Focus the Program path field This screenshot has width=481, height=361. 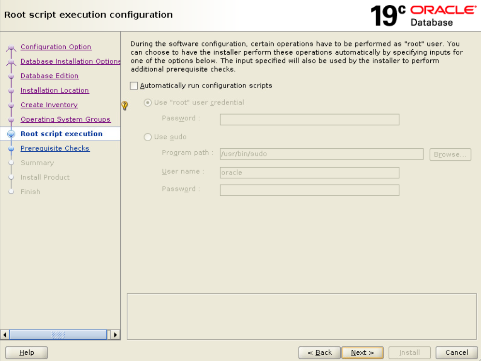coord(321,154)
